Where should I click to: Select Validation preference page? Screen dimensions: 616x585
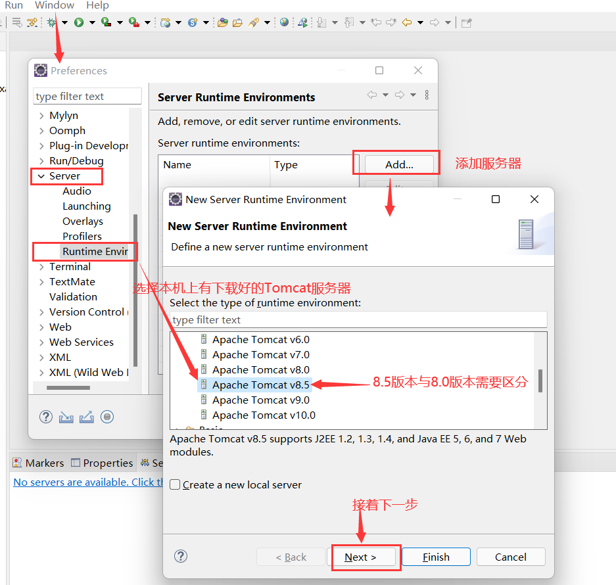[73, 297]
